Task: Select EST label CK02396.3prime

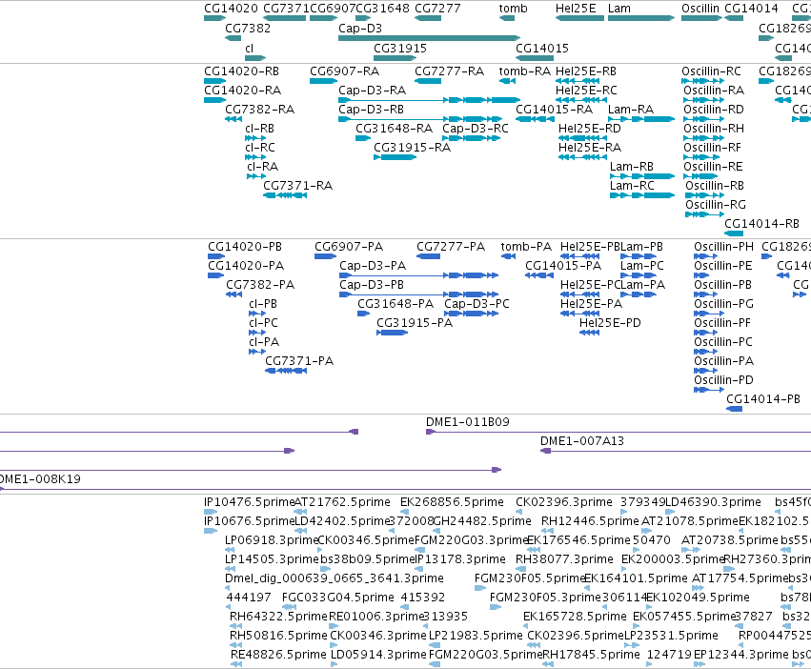Action: pyautogui.click(x=564, y=502)
